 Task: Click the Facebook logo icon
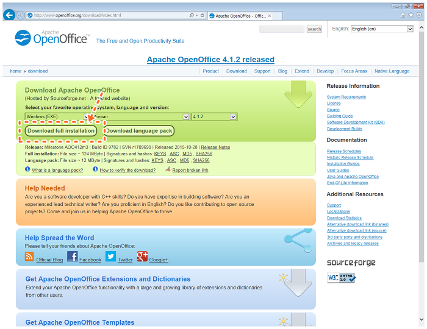[x=73, y=256]
